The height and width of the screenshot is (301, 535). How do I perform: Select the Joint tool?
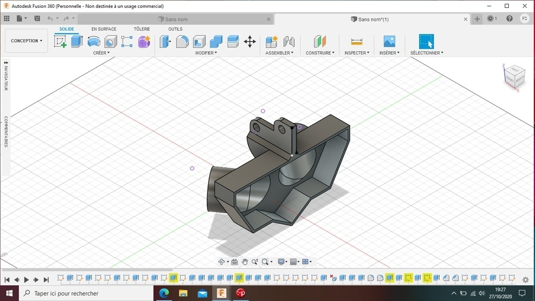288,42
